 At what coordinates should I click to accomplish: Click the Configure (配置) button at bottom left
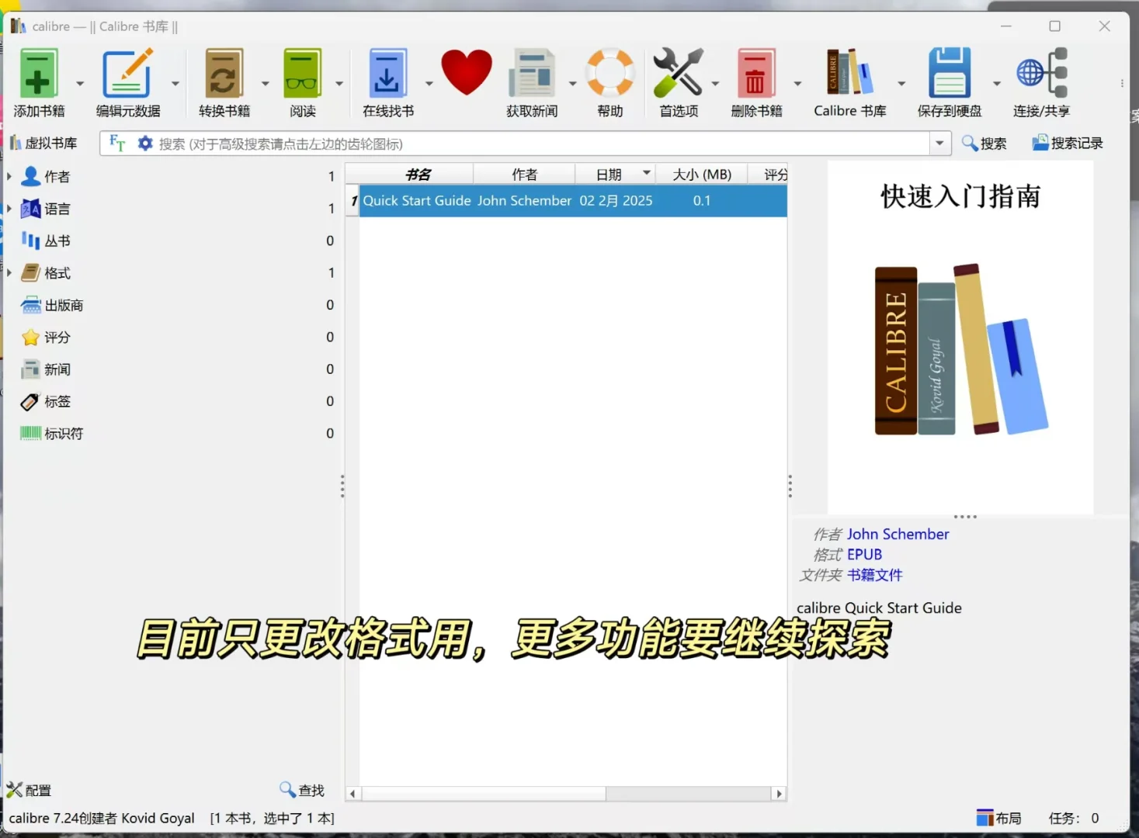pos(30,791)
